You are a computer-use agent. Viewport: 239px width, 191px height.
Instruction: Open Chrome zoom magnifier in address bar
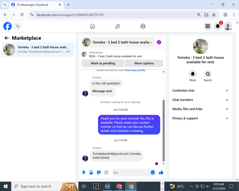coord(199,15)
